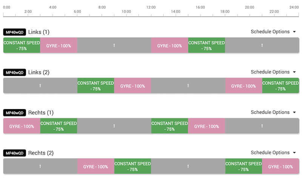Click the first gray arrow block in Links (1)
302x182 pixels.
click(114, 45)
